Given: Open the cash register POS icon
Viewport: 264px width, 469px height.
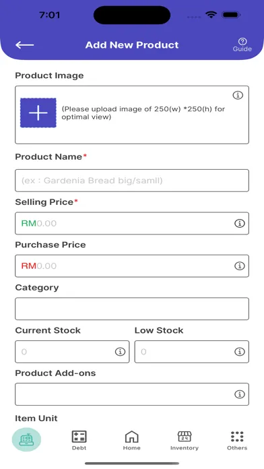Looking at the screenshot, I should 26,439.
